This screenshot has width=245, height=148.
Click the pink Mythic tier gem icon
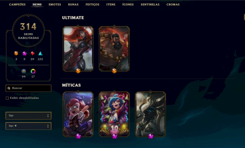coord(24,53)
